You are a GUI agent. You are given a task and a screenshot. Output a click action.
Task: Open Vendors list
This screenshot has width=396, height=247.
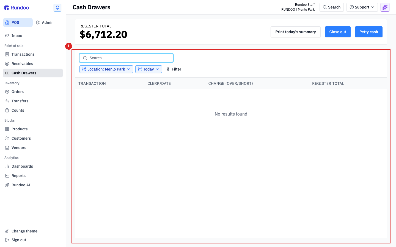[33, 148]
